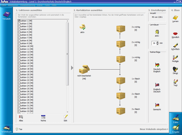Open the Tutor menu
Image resolution: width=182 pixels, height=135 pixels.
(47, 5)
